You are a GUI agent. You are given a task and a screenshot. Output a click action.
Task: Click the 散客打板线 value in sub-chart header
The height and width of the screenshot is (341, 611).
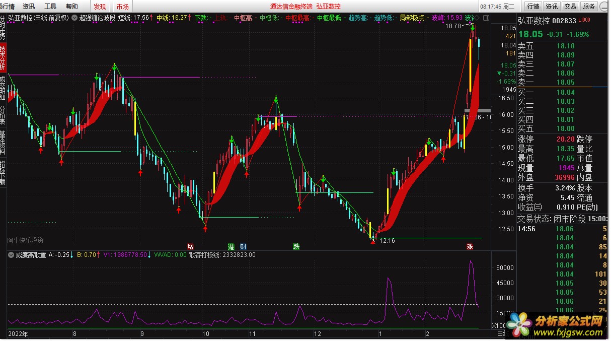(222, 255)
